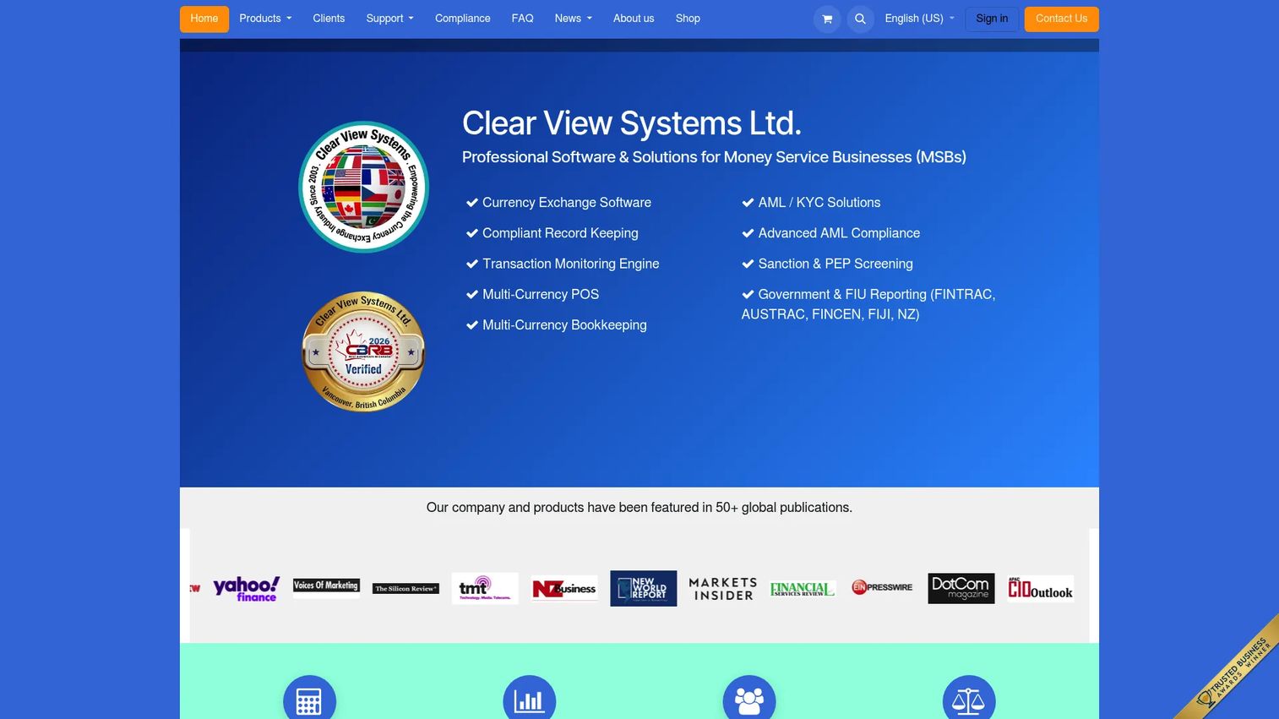Click Sanction & PEP Screening text
The image size is (1279, 719).
[835, 264]
